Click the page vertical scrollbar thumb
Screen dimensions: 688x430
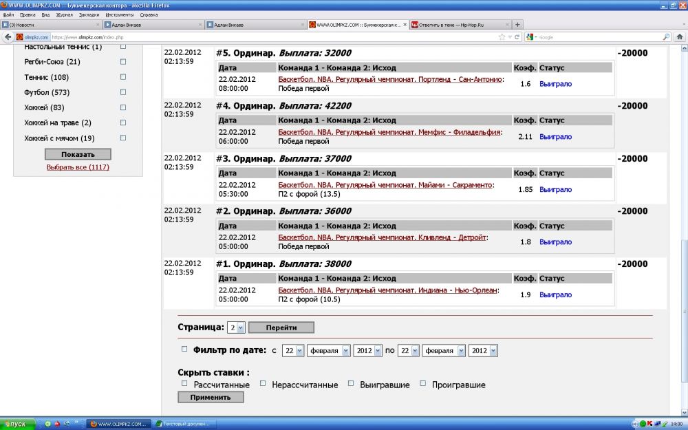pyautogui.click(x=684, y=312)
